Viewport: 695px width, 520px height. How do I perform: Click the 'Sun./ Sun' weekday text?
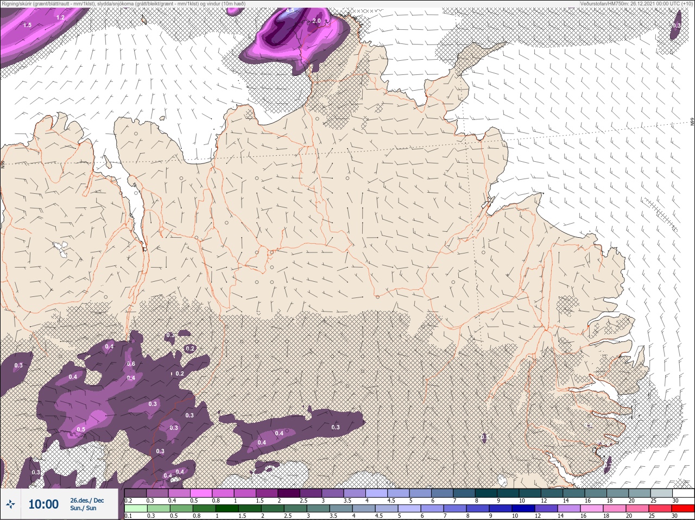pos(84,508)
